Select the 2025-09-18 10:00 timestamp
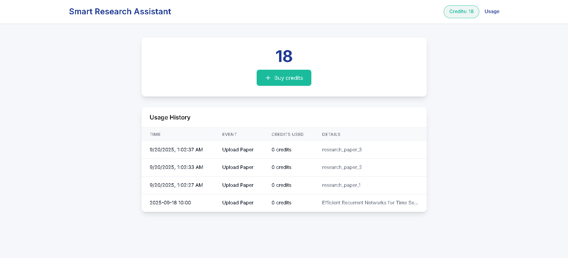Screen dimensions: 568x258 point(170,203)
